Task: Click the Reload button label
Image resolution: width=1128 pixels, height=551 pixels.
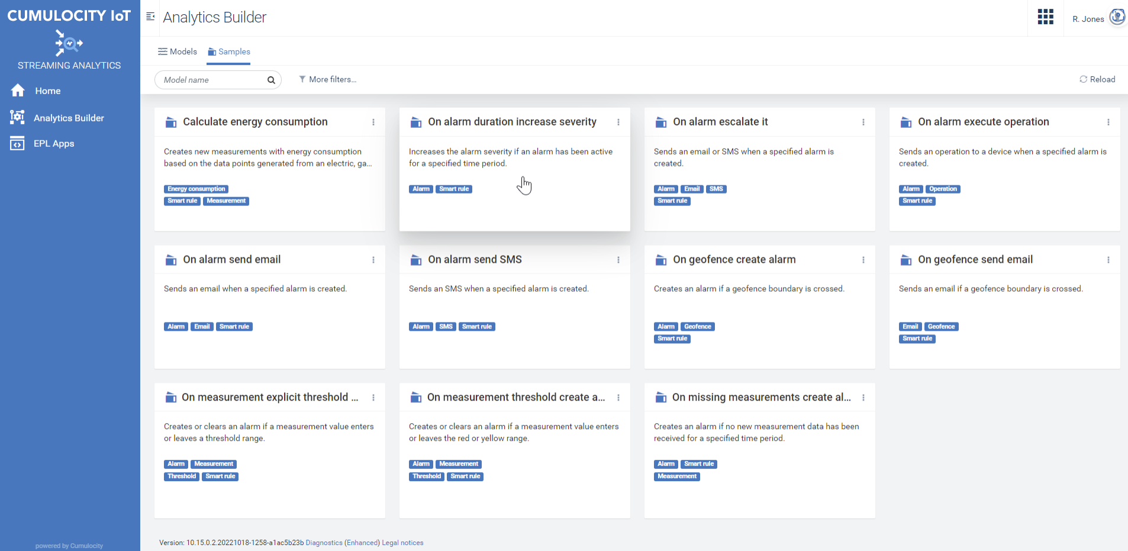Action: 1103,79
